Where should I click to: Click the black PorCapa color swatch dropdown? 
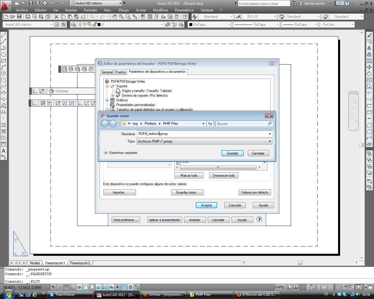[x=209, y=25]
